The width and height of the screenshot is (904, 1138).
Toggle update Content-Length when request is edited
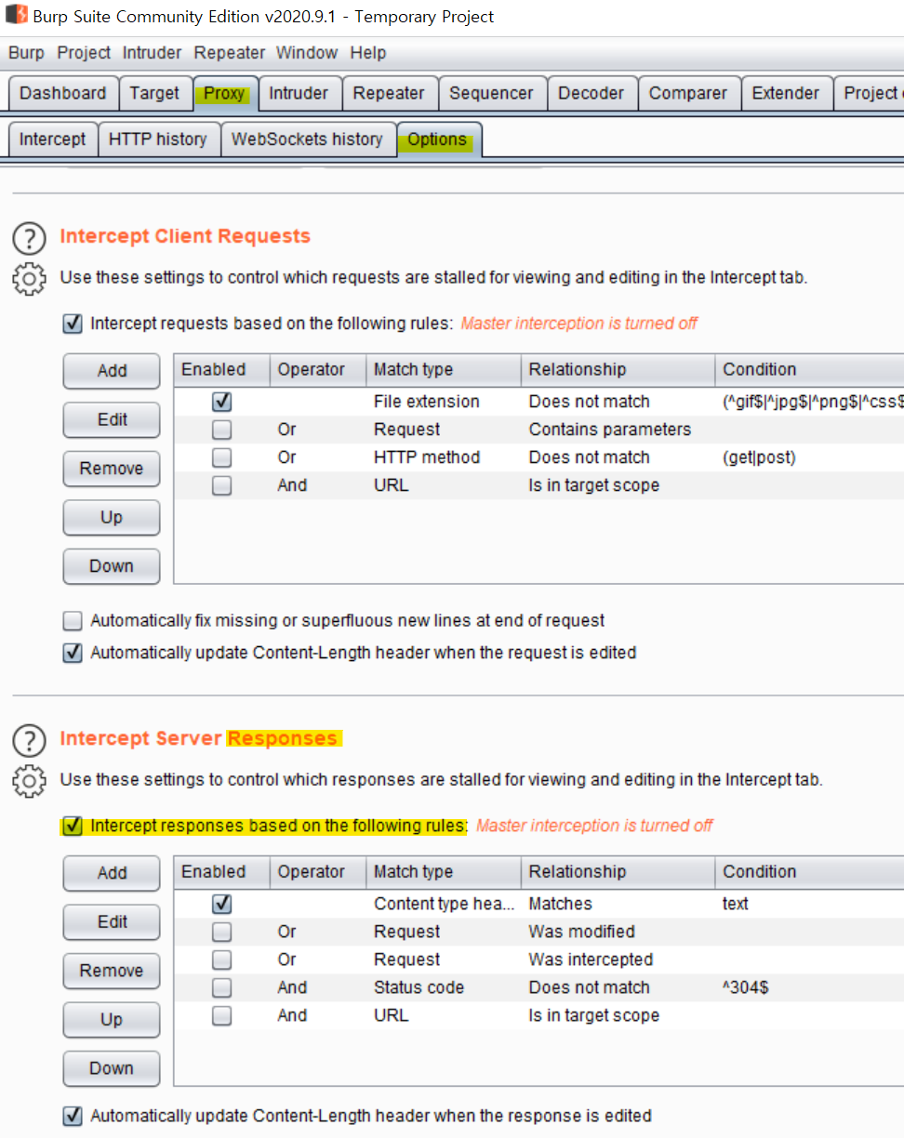pos(73,653)
